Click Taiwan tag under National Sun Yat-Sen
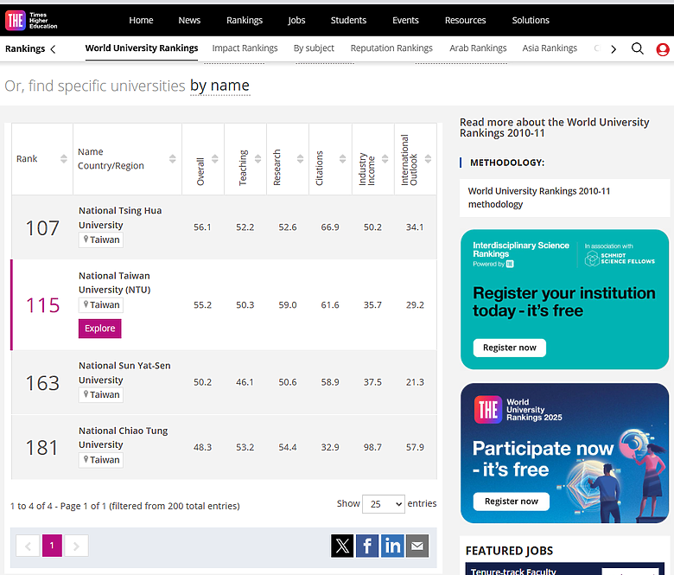 100,395
